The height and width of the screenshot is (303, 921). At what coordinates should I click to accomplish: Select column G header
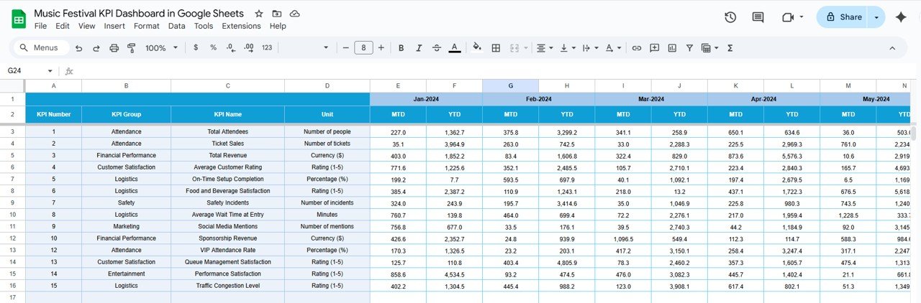click(x=510, y=86)
